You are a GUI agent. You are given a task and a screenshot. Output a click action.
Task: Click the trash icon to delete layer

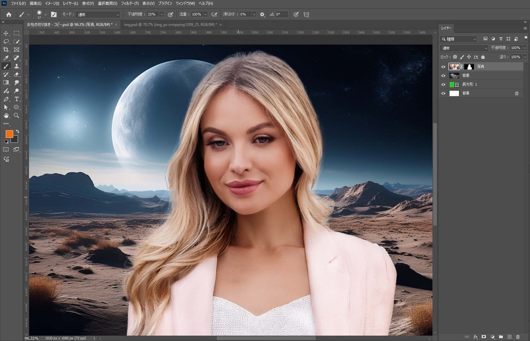pos(518,337)
